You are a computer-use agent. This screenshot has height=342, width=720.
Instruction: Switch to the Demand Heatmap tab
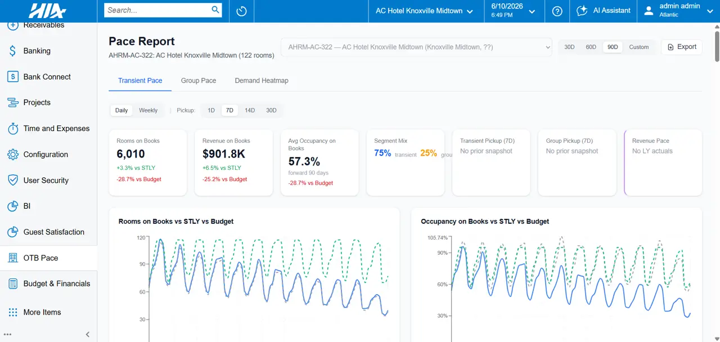[x=262, y=80]
